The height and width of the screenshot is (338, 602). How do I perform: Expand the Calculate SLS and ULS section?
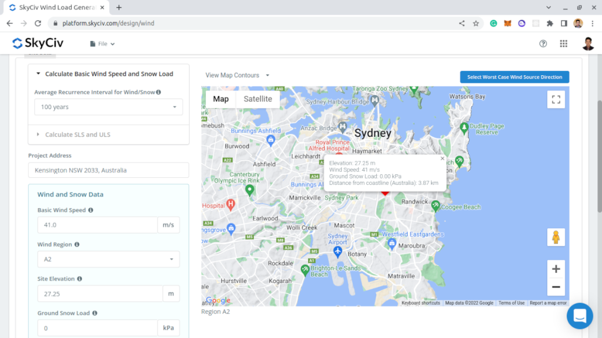tap(78, 134)
